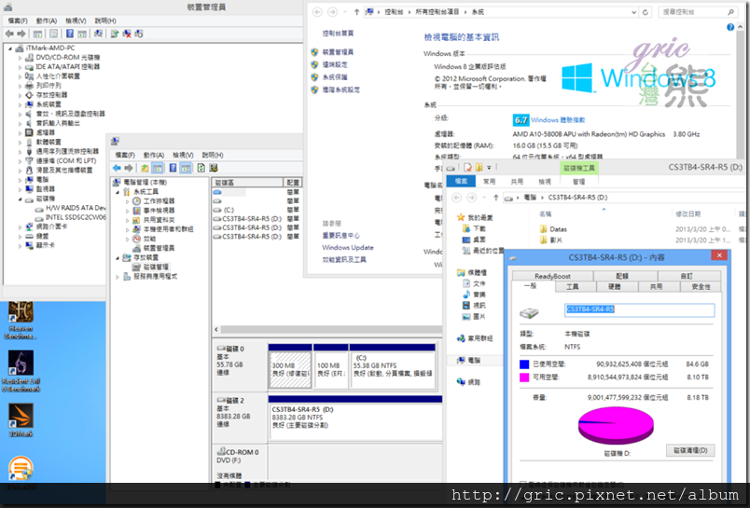The height and width of the screenshot is (508, 750).
Task: Open Windows 體驗指數 link
Action: coord(558,120)
